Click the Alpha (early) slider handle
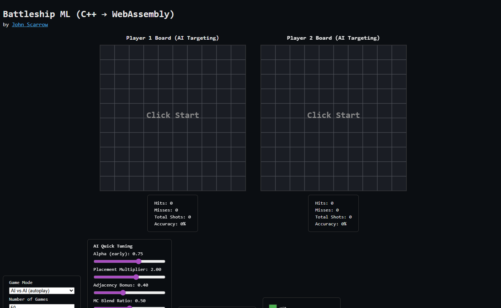The image size is (501, 308). (139, 261)
